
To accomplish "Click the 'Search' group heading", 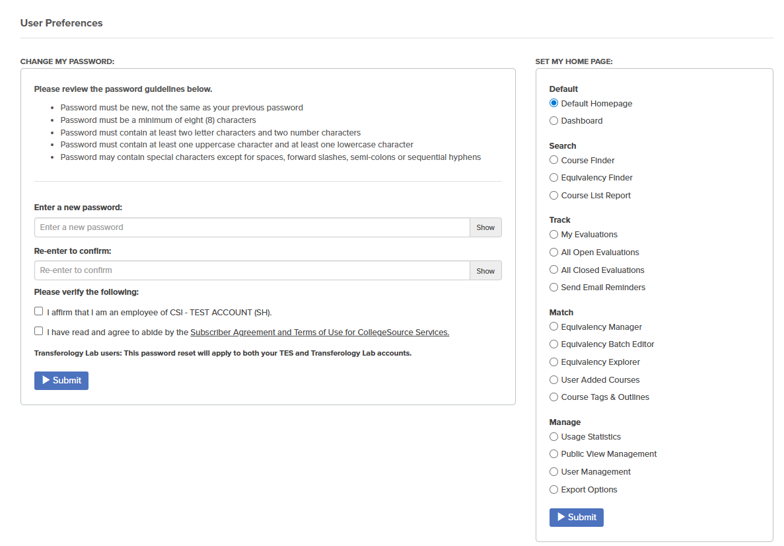I will [563, 146].
